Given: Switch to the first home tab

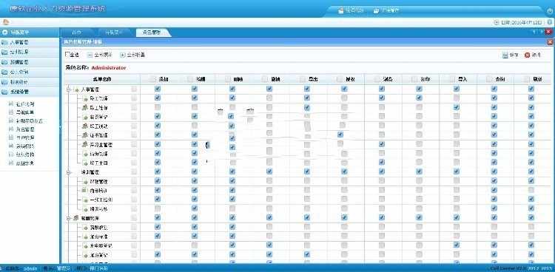Looking at the screenshot, I should click(76, 33).
